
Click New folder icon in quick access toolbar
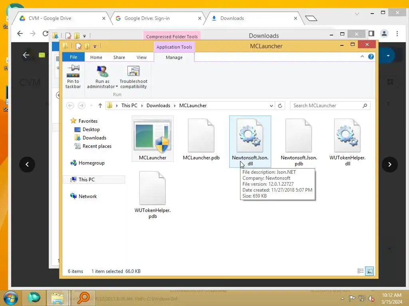tap(87, 46)
